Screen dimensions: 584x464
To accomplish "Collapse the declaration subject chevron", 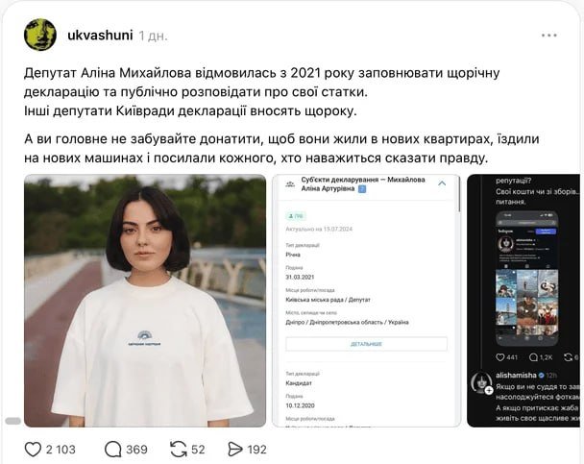I will (442, 183).
